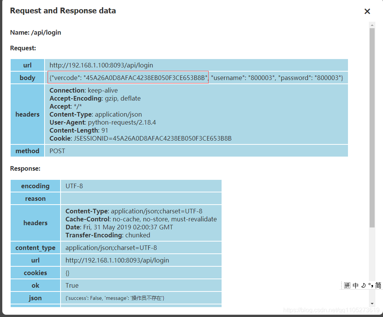Click the response url value
383x317 pixels.
click(117, 260)
